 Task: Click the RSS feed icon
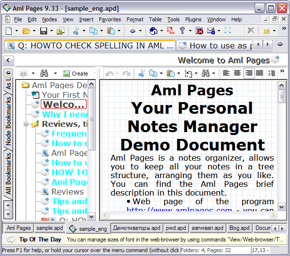coord(171,30)
